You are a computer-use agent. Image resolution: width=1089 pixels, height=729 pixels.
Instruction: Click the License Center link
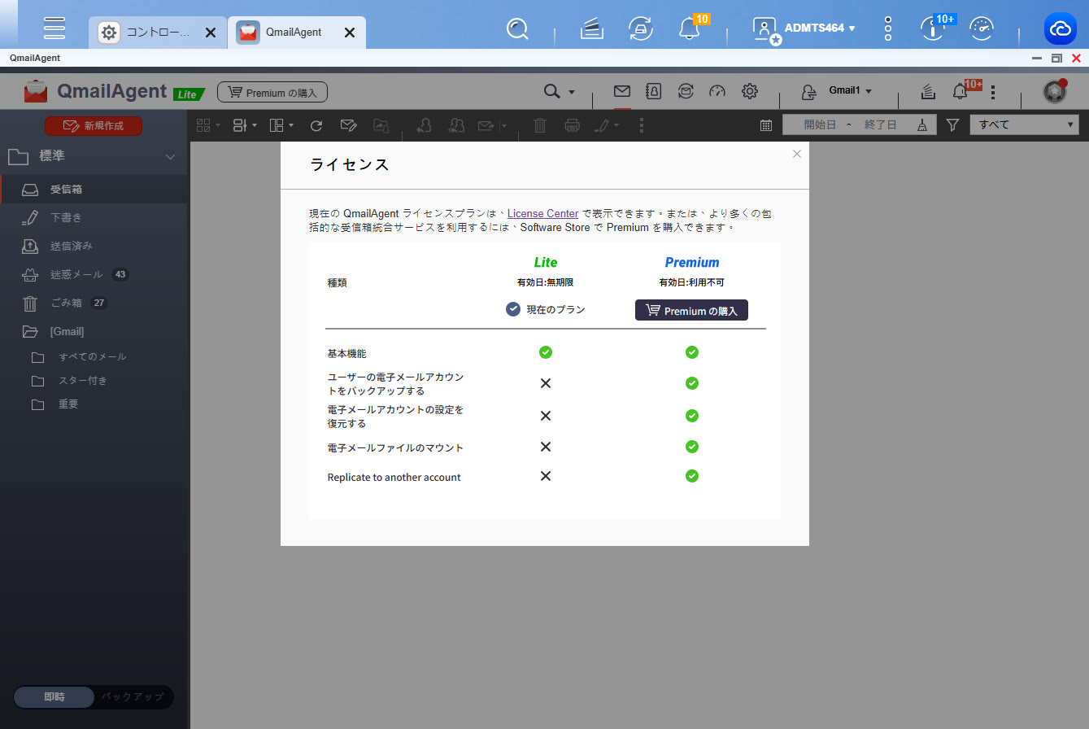(x=542, y=214)
